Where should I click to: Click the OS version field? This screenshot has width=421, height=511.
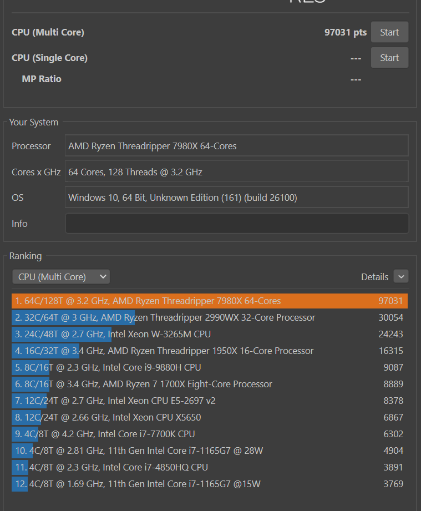(236, 198)
